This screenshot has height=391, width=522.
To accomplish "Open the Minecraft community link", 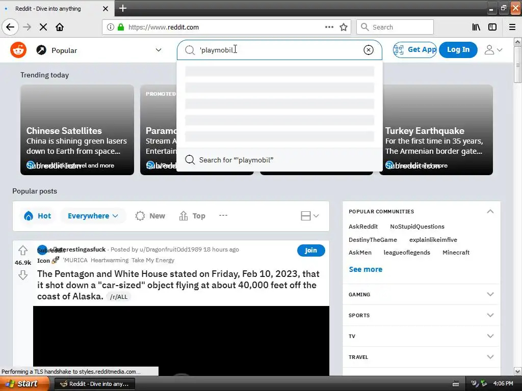I will [x=456, y=253].
